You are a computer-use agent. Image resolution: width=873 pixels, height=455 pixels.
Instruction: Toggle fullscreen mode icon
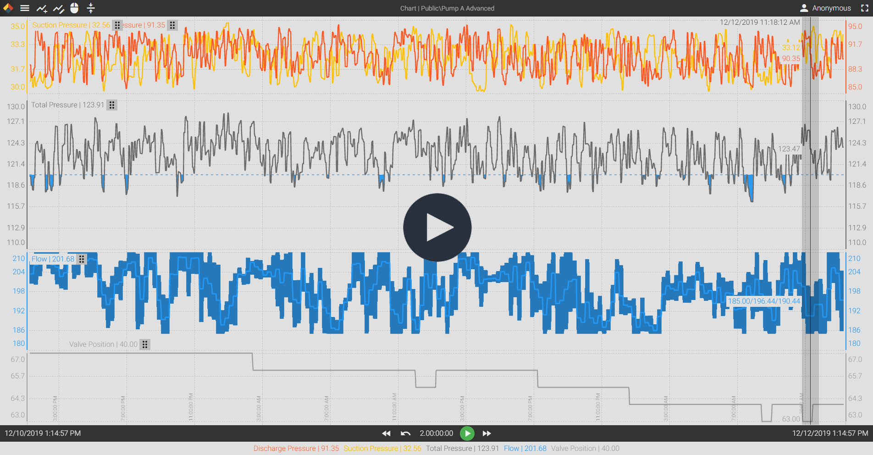pyautogui.click(x=864, y=8)
